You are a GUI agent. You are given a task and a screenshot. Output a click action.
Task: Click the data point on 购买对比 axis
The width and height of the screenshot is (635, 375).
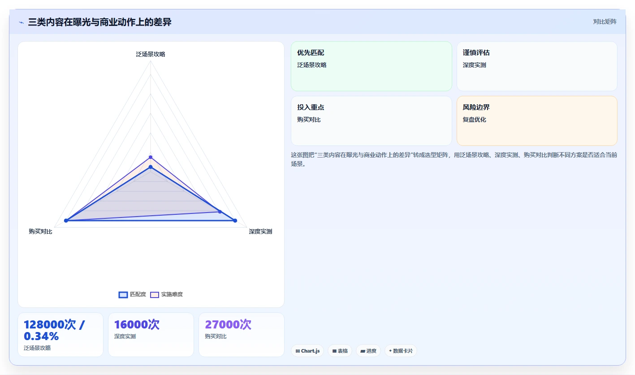tap(66, 220)
